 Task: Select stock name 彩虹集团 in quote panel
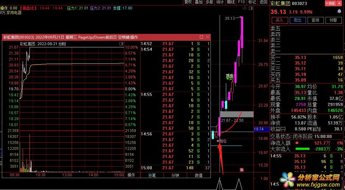click(x=280, y=3)
